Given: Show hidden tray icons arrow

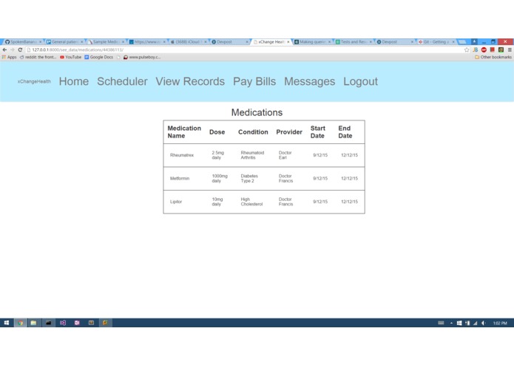Looking at the screenshot, I should (451, 323).
